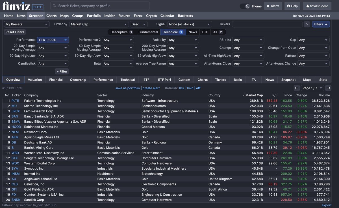Set refresh to 10s
Screen dimensions: 339x208
pyautogui.click(x=181, y=88)
